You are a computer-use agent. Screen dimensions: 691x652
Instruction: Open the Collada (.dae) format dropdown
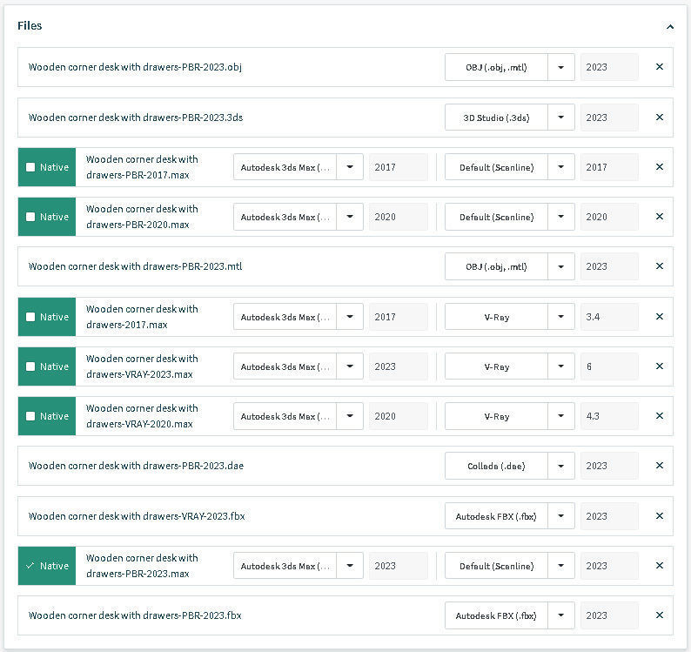(x=560, y=466)
